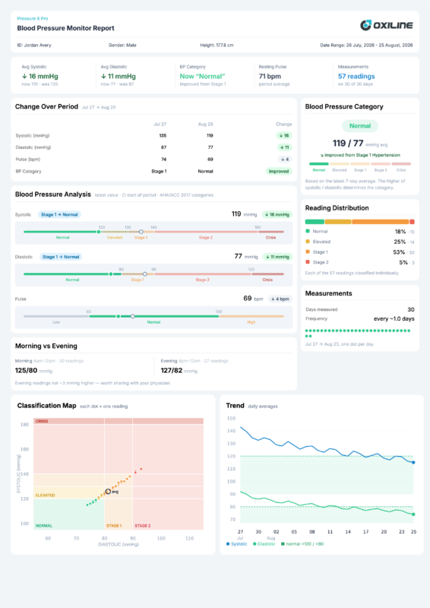Click the 'ID: Jordan Avery' field

pos(34,46)
